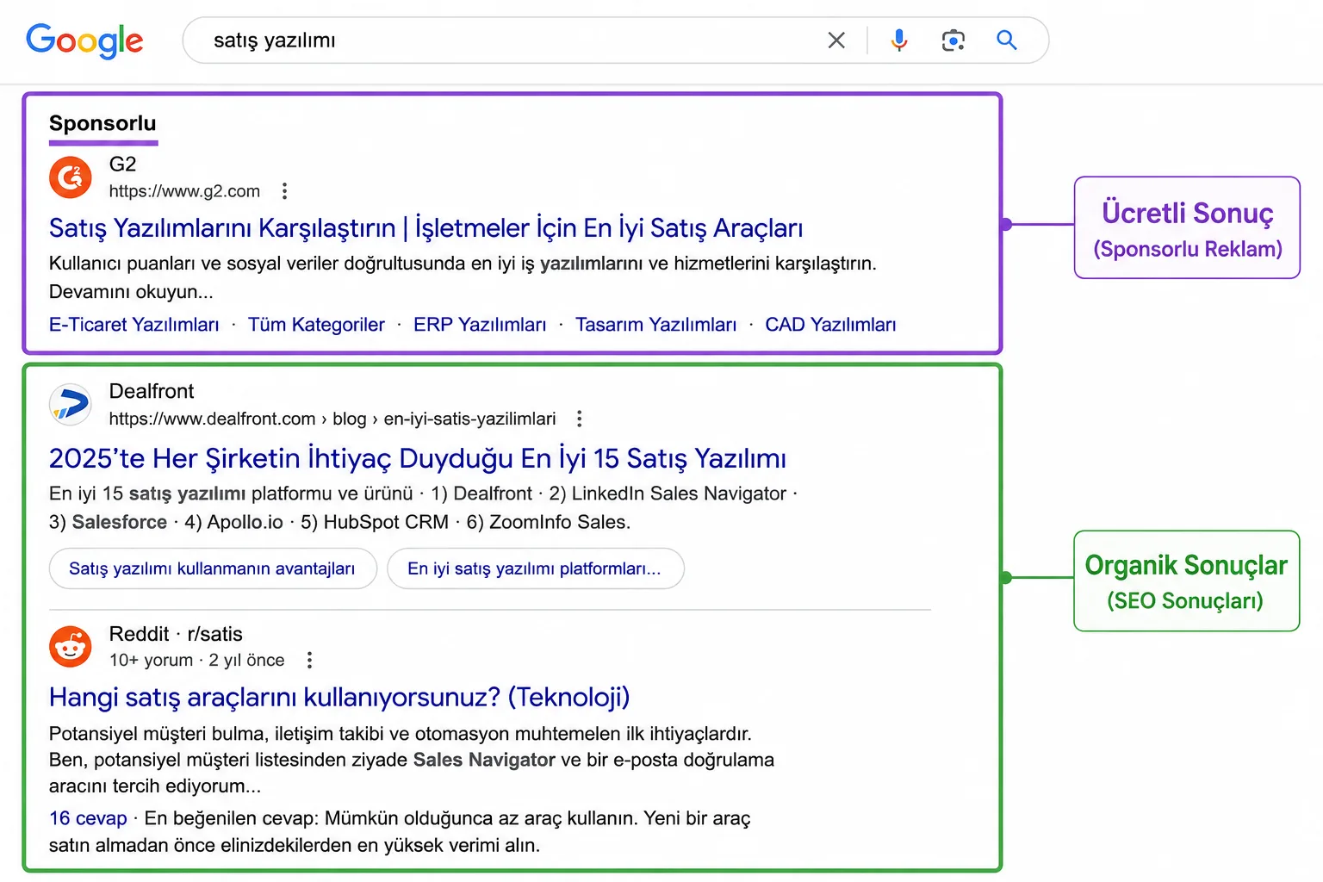
Task: Start voice search with microphone icon
Action: (x=899, y=40)
